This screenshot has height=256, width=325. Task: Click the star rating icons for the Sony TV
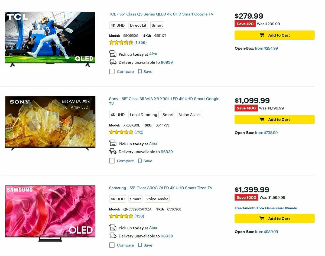[x=121, y=132]
